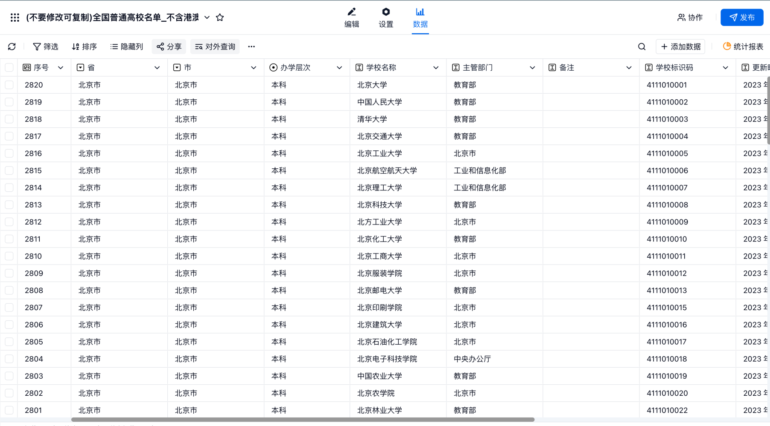This screenshot has height=426, width=770.
Task: Select the 北京服装学院 cell
Action: coord(398,273)
